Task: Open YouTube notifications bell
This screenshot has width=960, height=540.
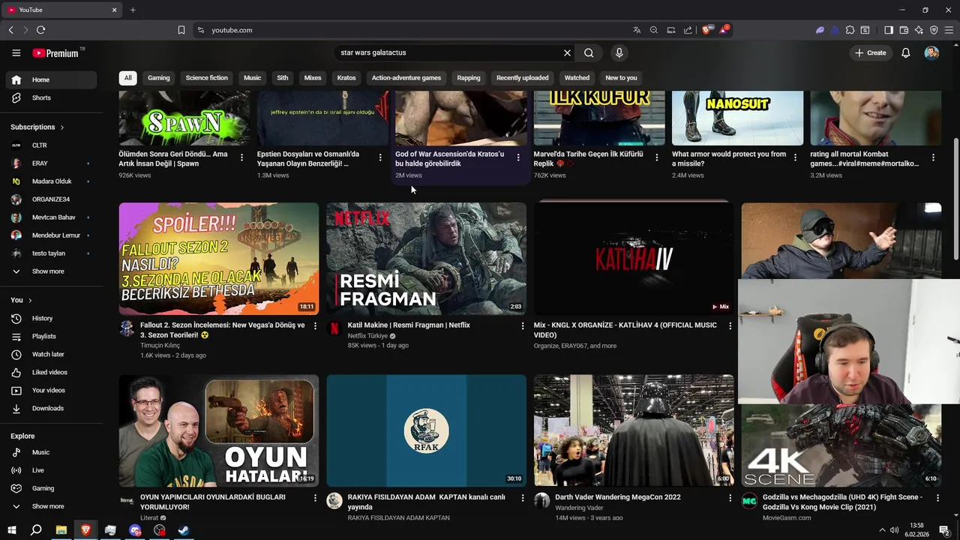Action: coord(905,52)
